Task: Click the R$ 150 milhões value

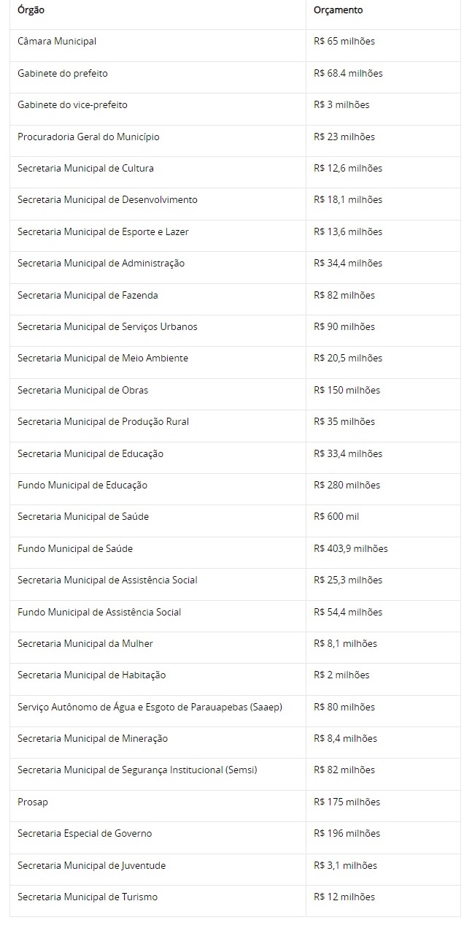Action: (x=347, y=390)
